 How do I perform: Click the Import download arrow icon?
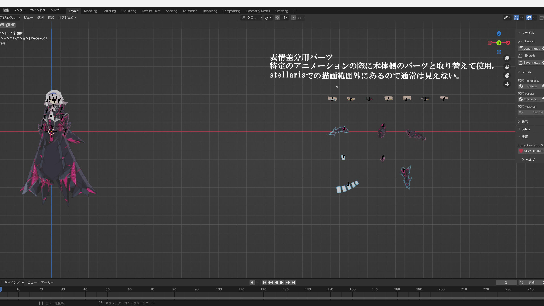[520, 41]
